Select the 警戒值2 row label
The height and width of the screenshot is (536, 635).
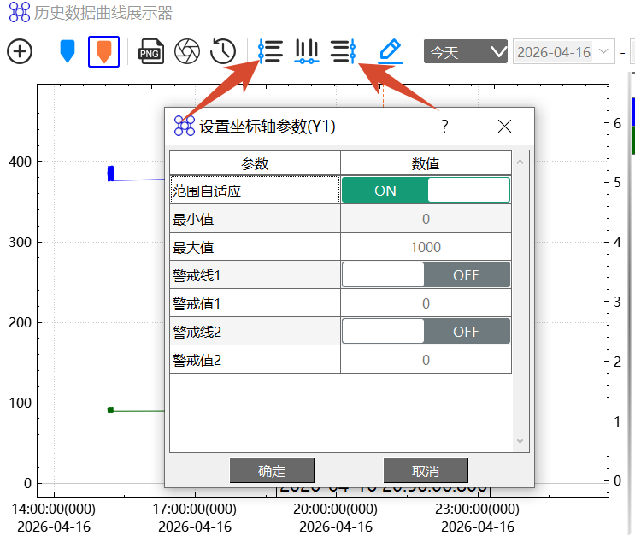[255, 360]
